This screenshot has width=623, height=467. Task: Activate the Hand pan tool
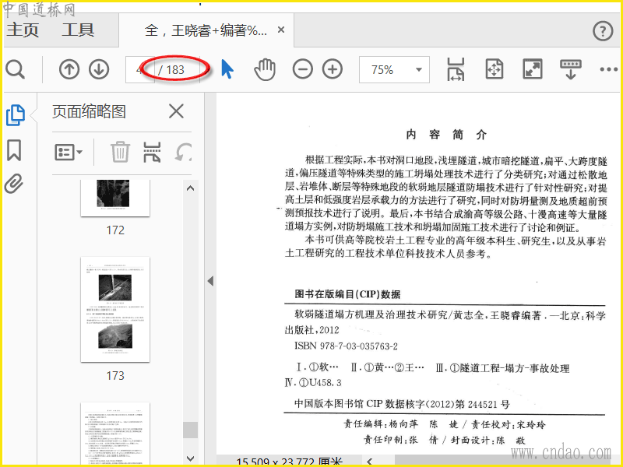[265, 69]
